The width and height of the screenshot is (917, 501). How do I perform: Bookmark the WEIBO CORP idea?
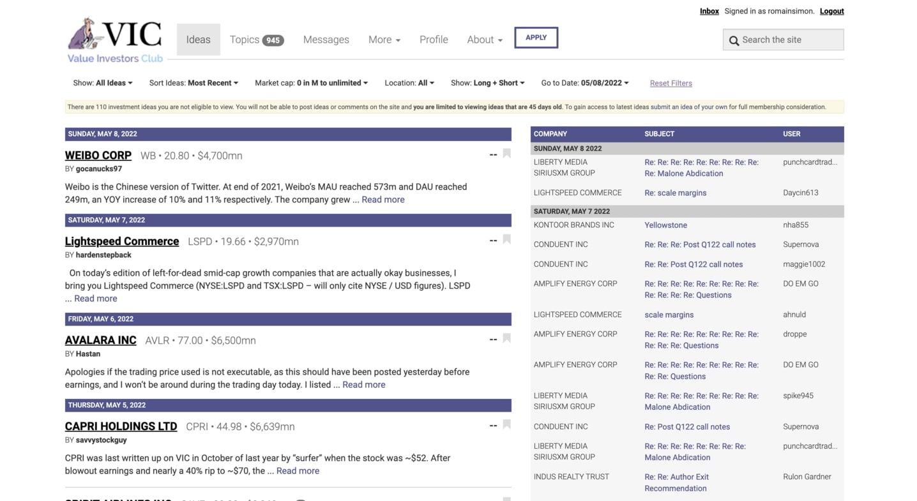[x=506, y=154]
